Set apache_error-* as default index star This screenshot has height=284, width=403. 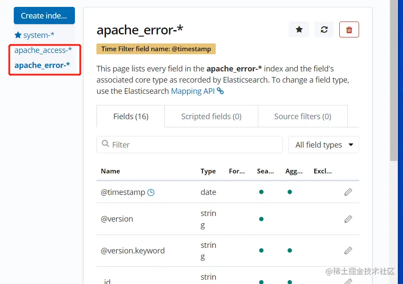(299, 30)
